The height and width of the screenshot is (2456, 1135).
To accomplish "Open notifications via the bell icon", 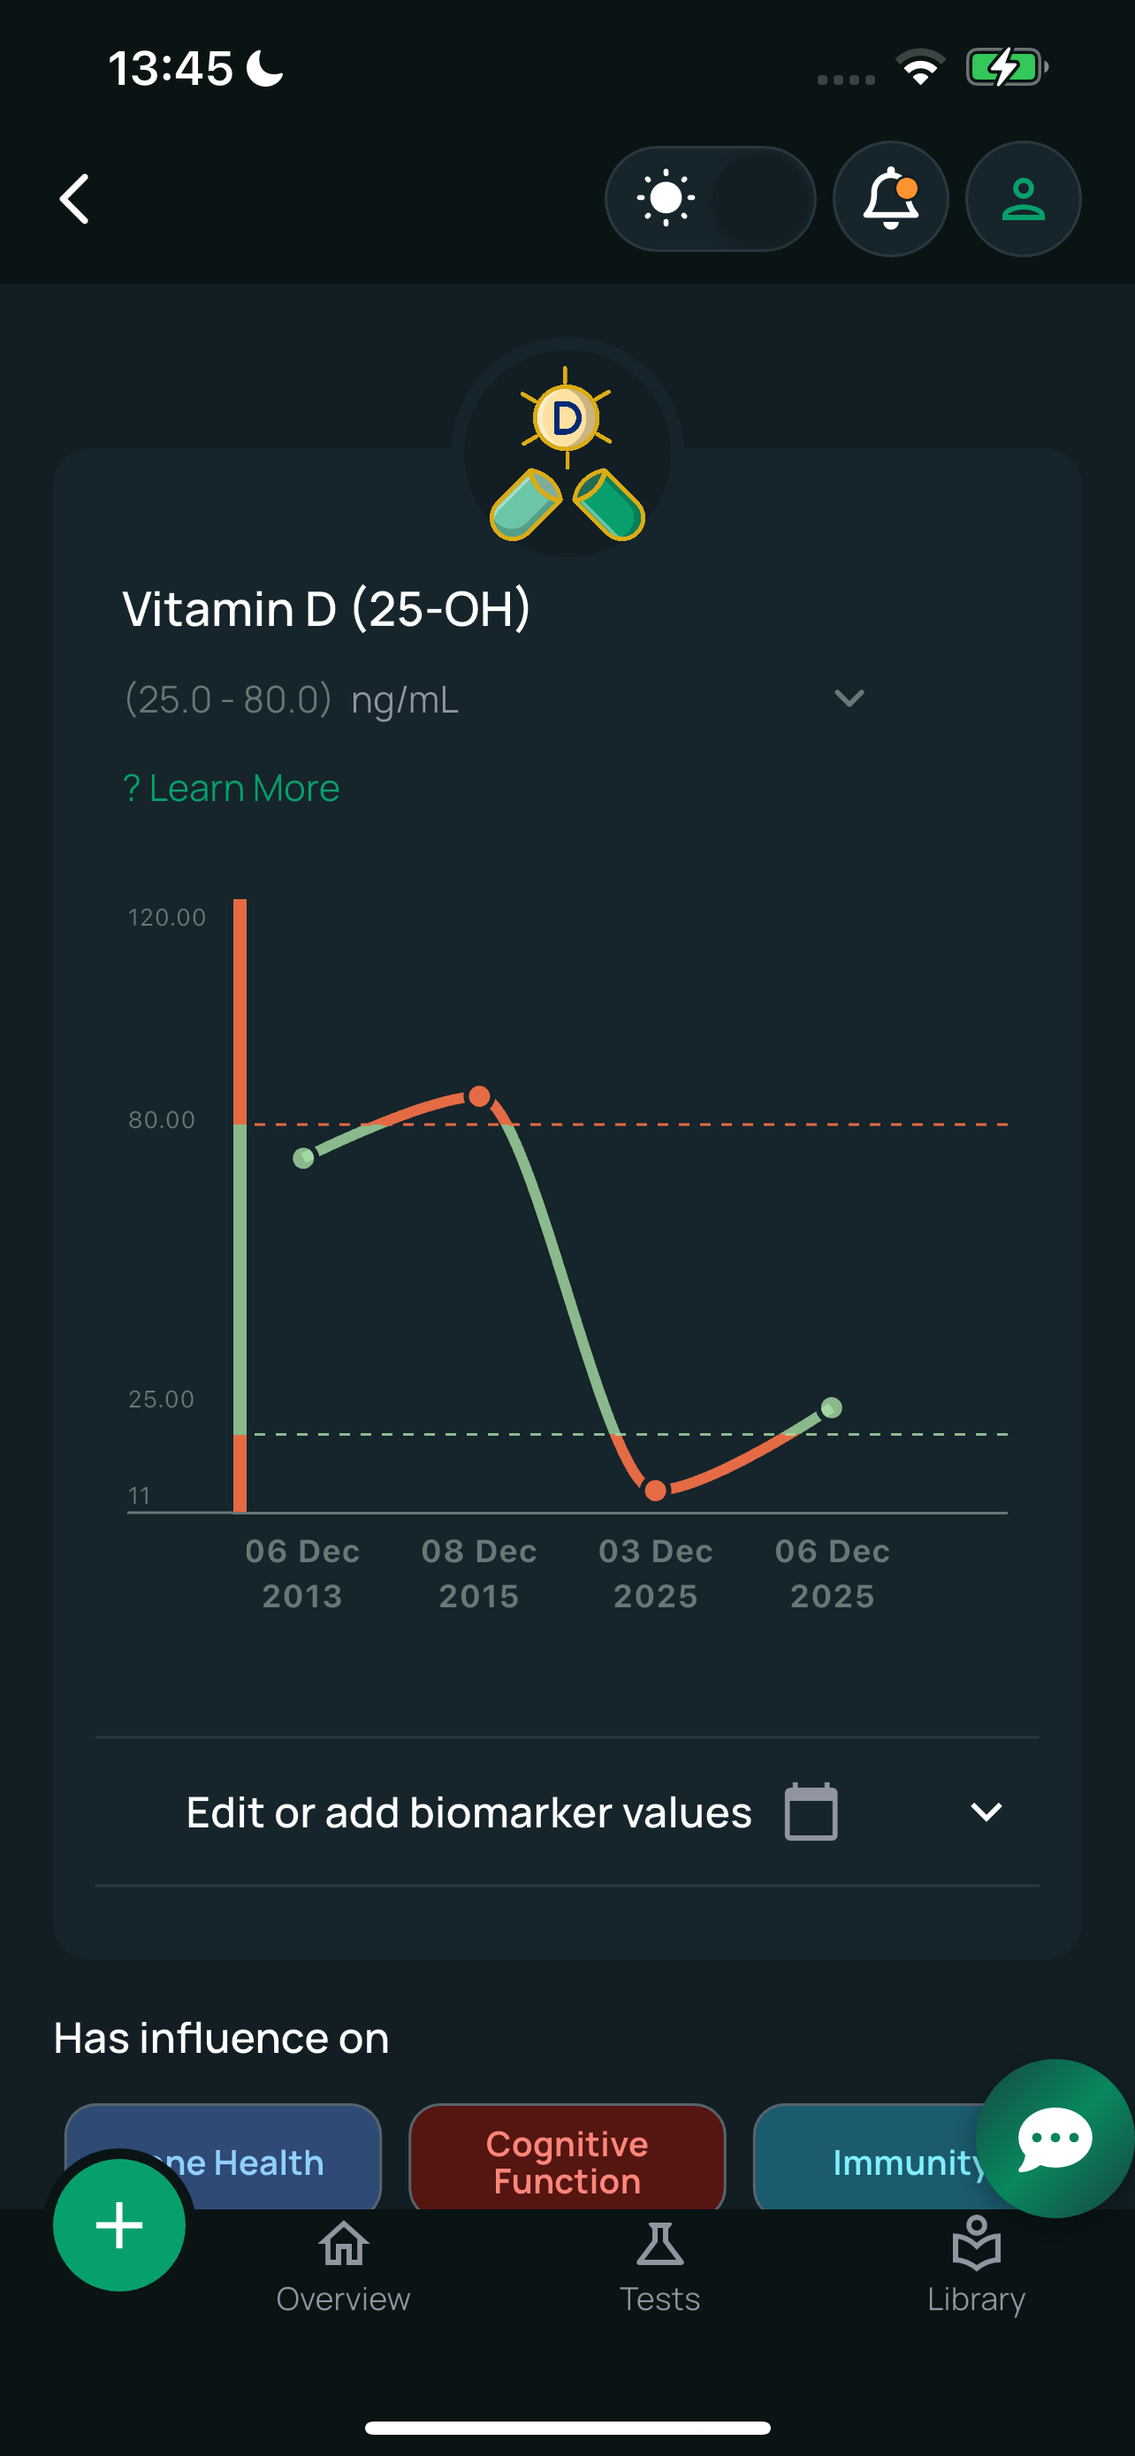I will tap(890, 199).
